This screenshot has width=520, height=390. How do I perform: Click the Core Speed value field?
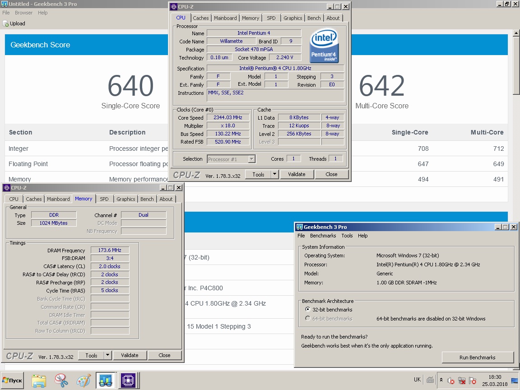tap(228, 117)
